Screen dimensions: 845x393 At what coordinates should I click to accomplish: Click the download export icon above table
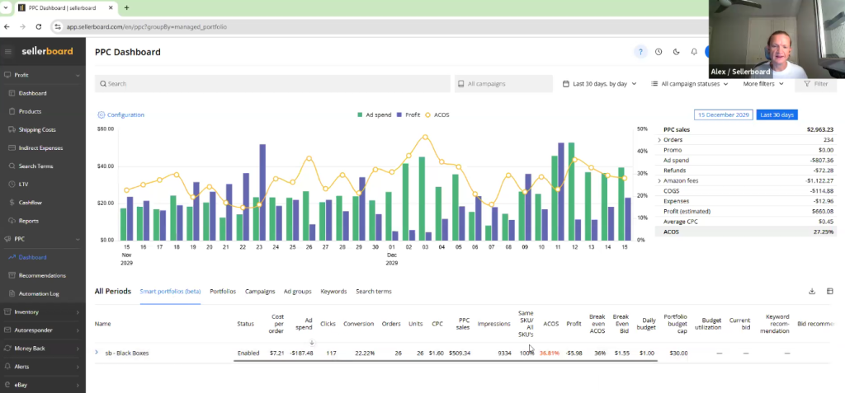(812, 291)
